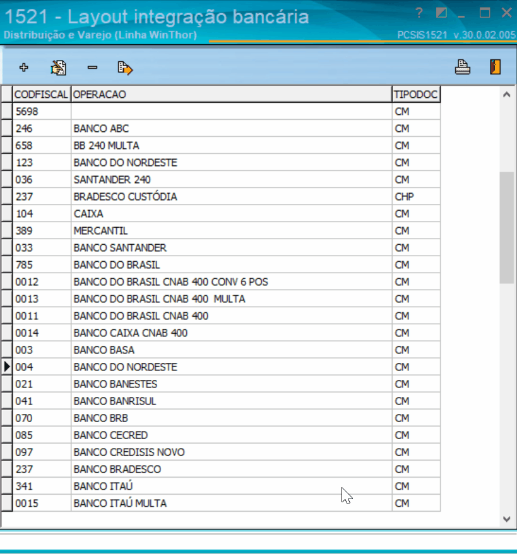The width and height of the screenshot is (517, 554).
Task: Click code 389 cell
Action: click(x=42, y=231)
